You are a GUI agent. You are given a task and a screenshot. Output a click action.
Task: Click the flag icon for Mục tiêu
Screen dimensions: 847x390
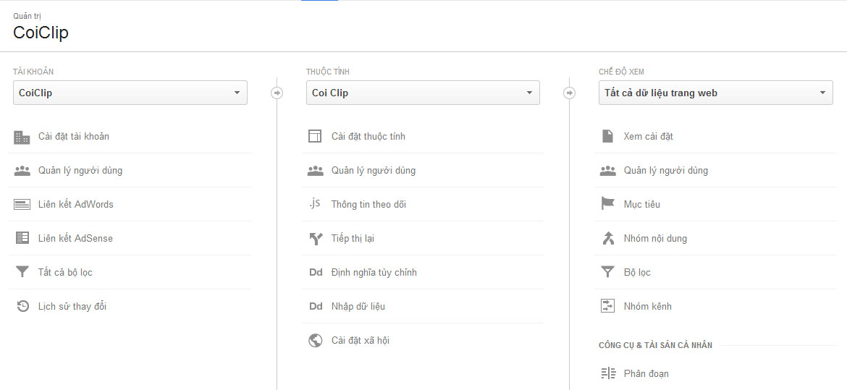tap(607, 203)
